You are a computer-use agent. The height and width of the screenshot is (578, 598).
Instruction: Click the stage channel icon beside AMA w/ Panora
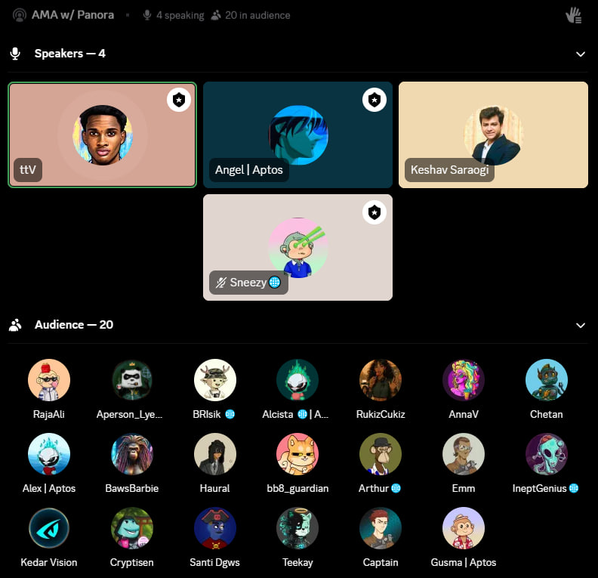click(20, 15)
